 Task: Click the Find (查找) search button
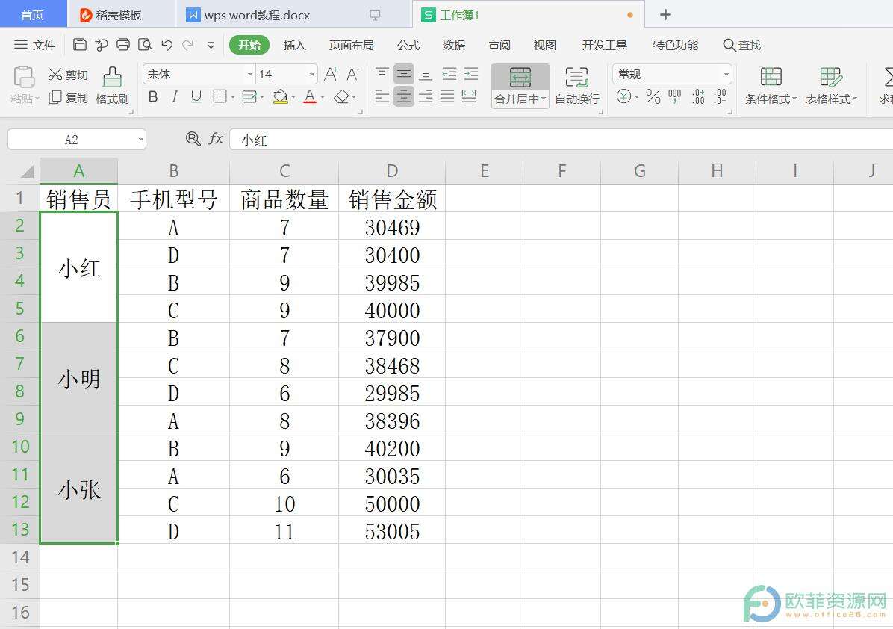click(741, 45)
